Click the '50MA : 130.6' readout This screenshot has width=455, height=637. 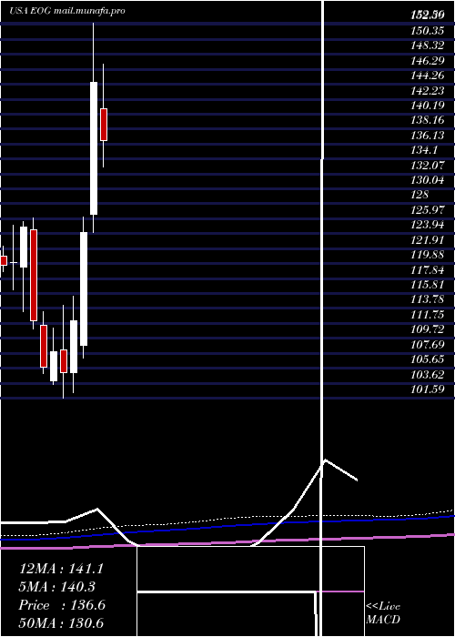[x=61, y=622]
